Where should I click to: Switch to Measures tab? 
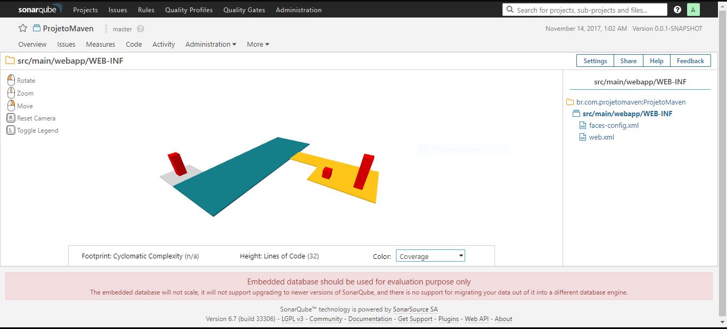point(101,45)
